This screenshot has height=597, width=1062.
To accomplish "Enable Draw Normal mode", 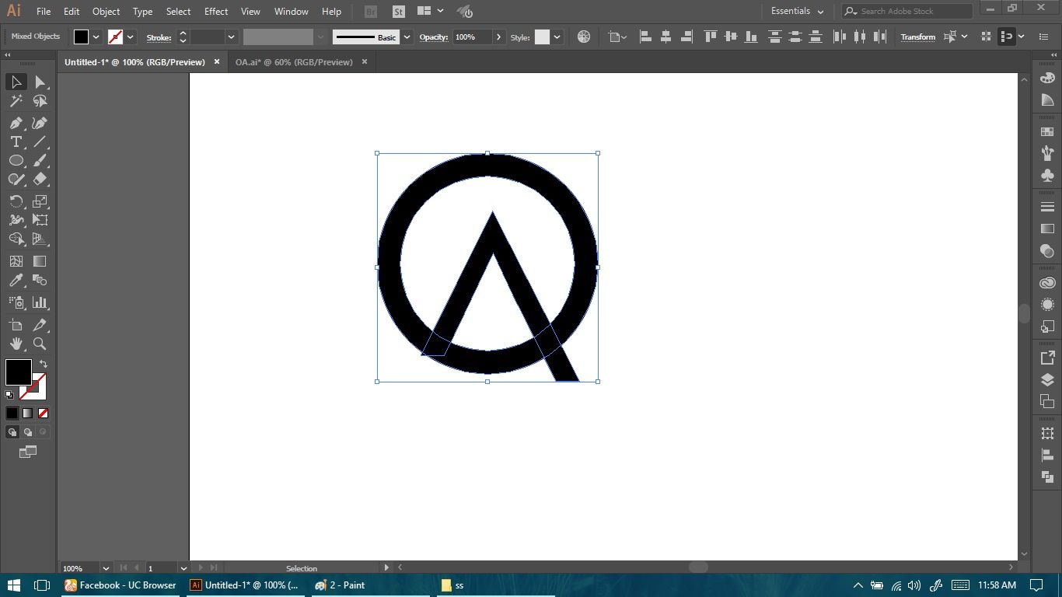I will [12, 432].
